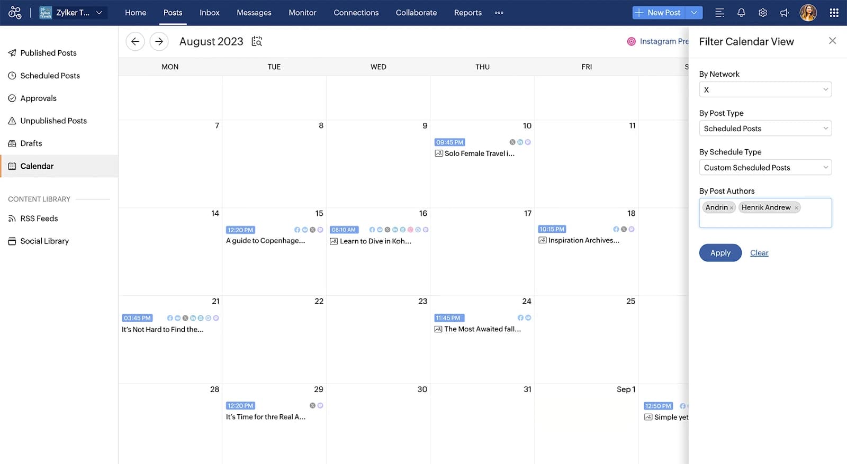Open Scheduled Posts in sidebar
This screenshot has width=847, height=464.
click(x=50, y=76)
